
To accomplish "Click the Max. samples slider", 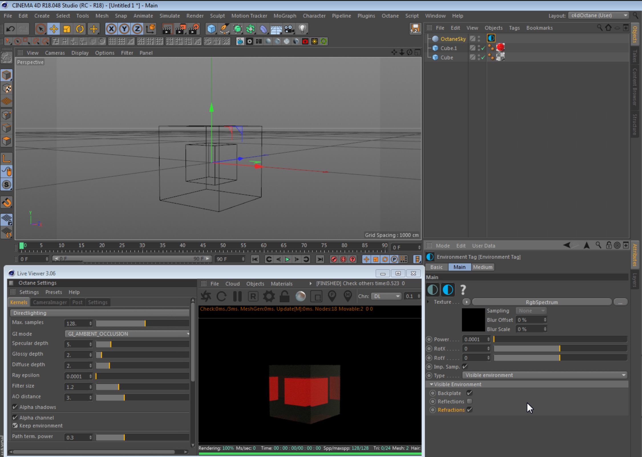I will [x=142, y=323].
